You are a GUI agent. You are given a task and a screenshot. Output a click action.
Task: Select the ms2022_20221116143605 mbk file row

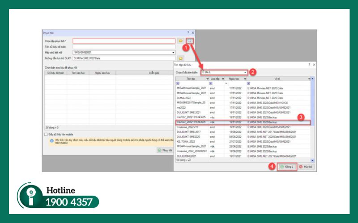tap(243, 122)
